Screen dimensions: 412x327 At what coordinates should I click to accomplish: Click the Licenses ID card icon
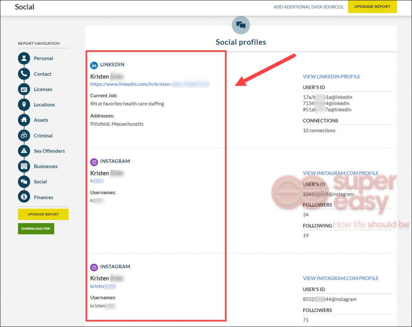click(x=24, y=89)
